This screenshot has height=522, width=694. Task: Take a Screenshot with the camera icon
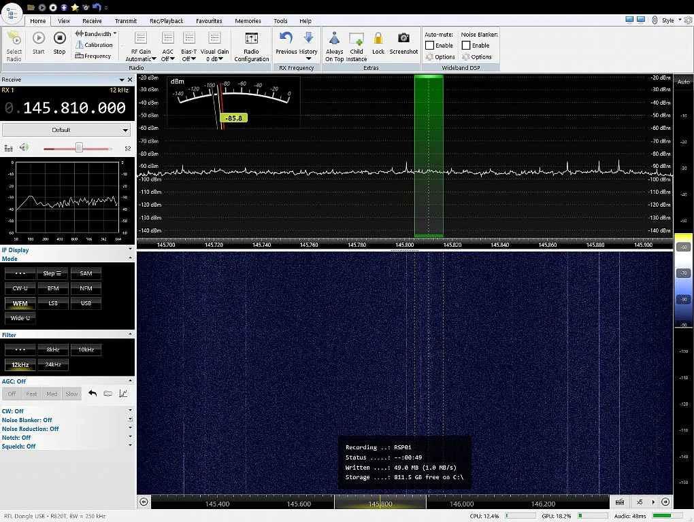click(403, 39)
